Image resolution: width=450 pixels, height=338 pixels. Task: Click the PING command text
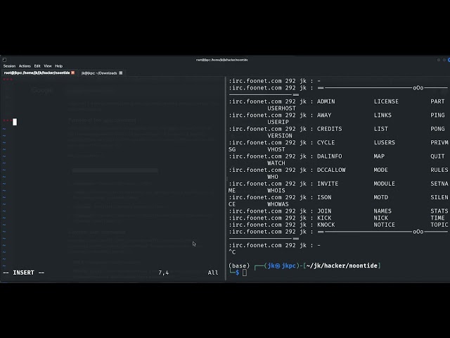coord(437,115)
